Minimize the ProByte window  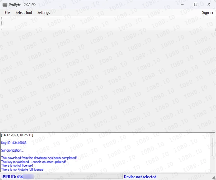(182, 5)
